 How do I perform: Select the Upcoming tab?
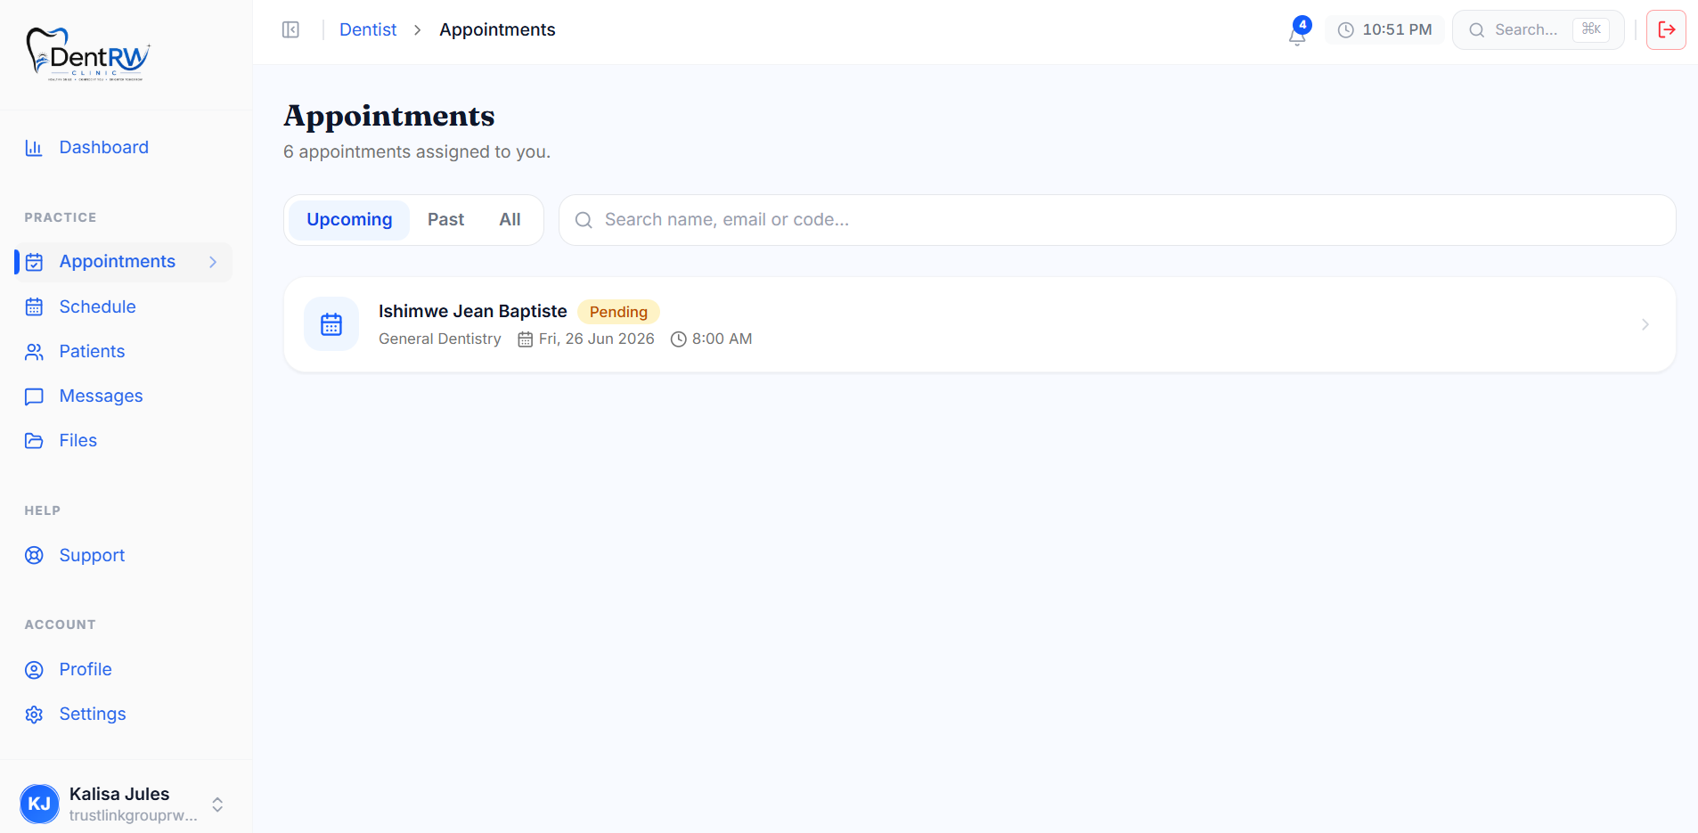coord(349,219)
